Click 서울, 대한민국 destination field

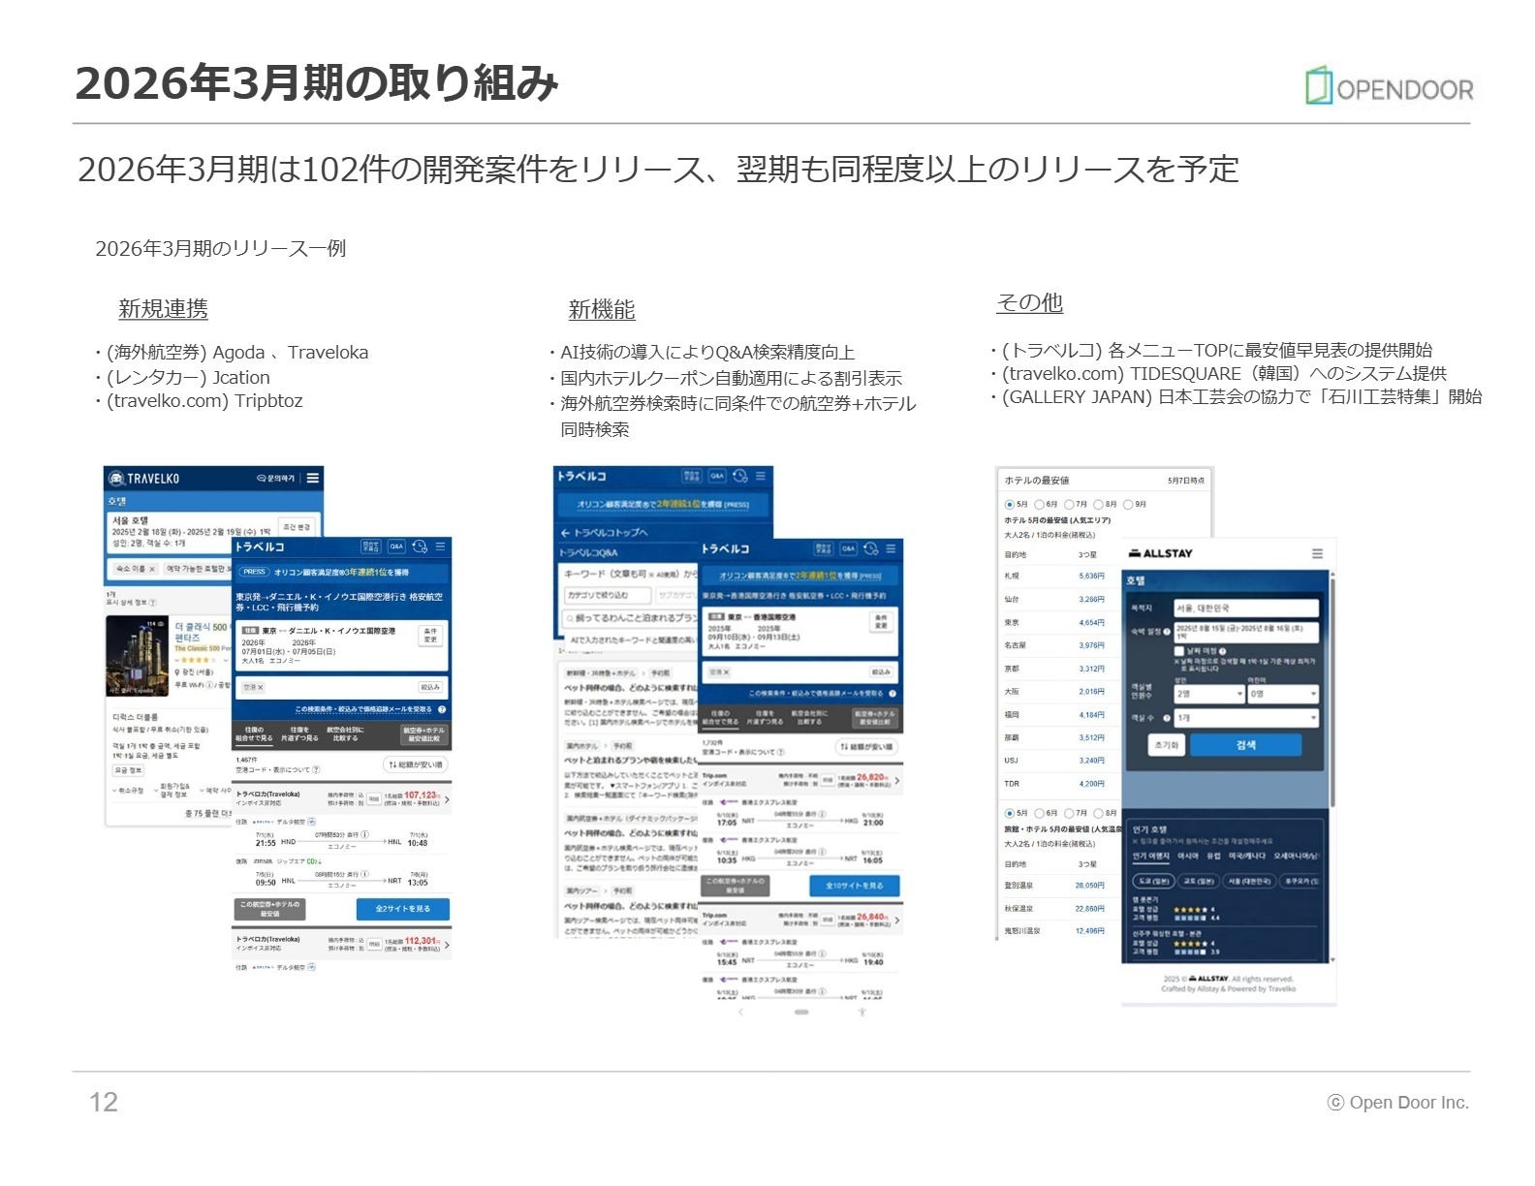pos(1245,608)
